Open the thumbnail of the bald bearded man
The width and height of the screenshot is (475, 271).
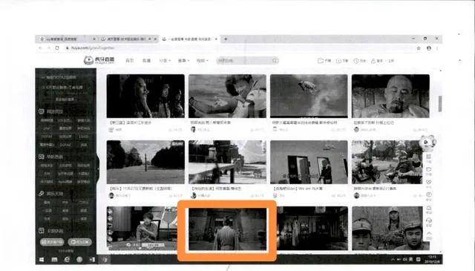pos(390,96)
